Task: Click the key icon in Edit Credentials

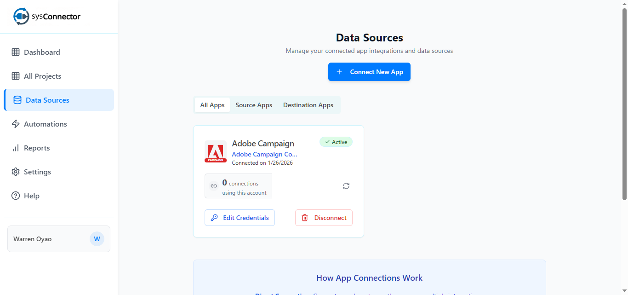Action: pyautogui.click(x=214, y=218)
